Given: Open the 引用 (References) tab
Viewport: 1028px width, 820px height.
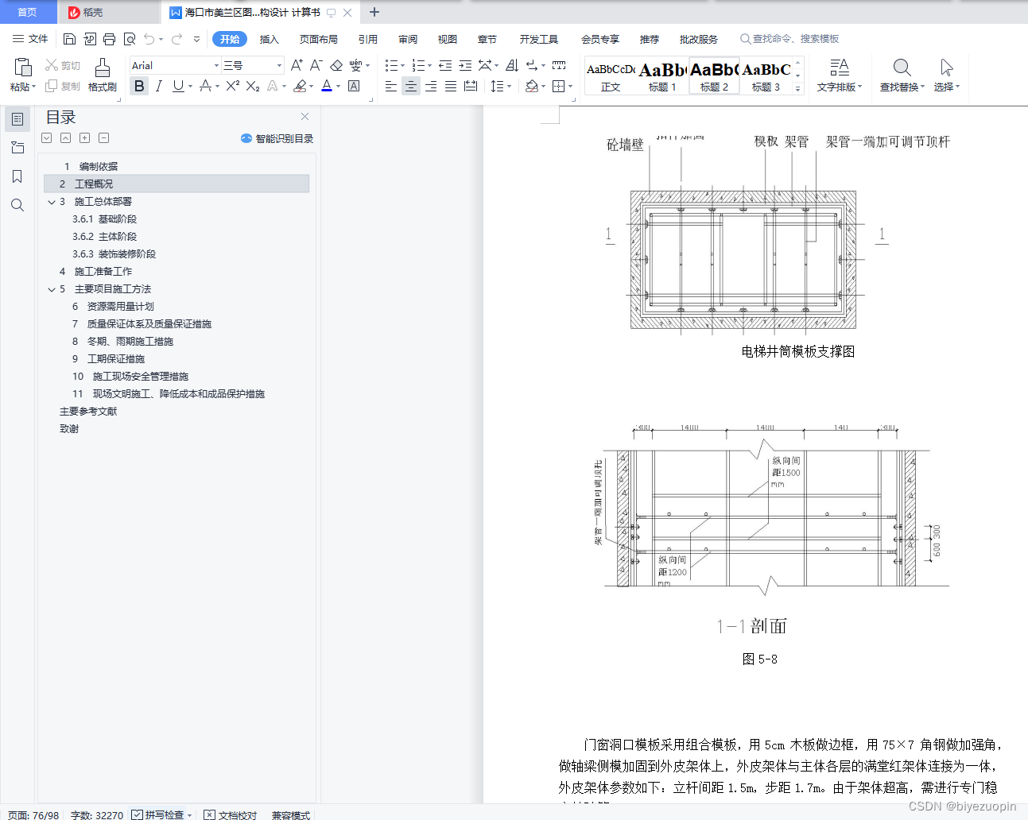Looking at the screenshot, I should 367,39.
